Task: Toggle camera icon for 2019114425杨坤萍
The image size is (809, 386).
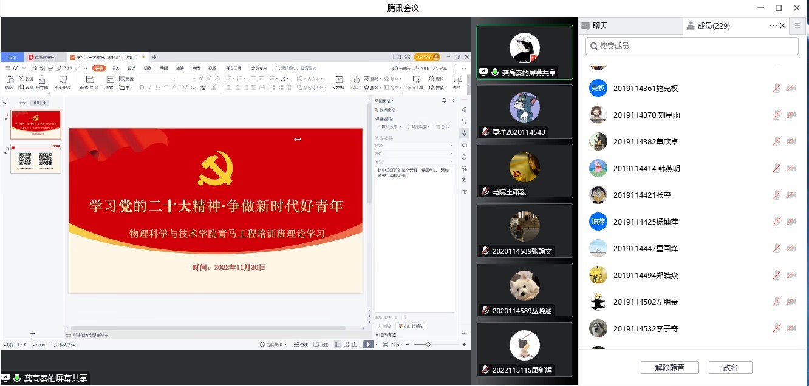Action: pos(791,222)
